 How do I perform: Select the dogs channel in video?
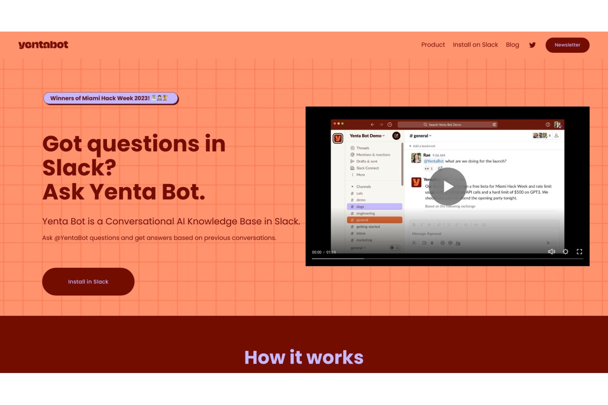click(x=375, y=207)
